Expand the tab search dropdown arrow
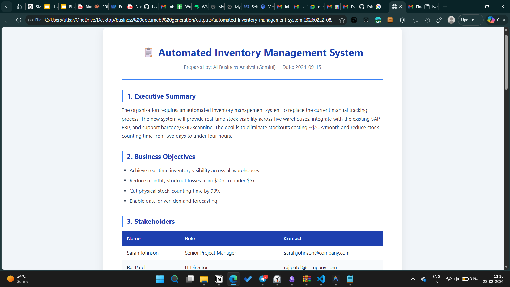510x287 pixels. click(x=7, y=7)
